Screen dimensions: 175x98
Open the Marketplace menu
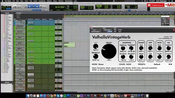pos(69,1)
